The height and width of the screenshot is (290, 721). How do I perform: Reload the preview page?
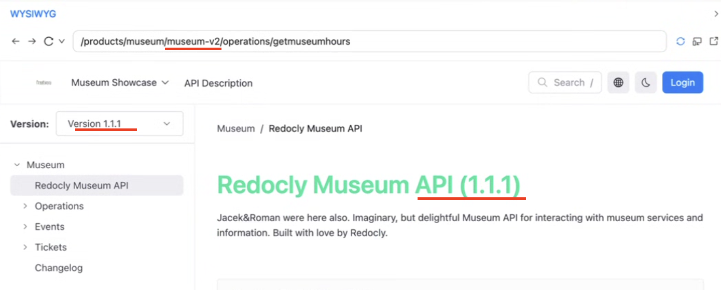49,41
